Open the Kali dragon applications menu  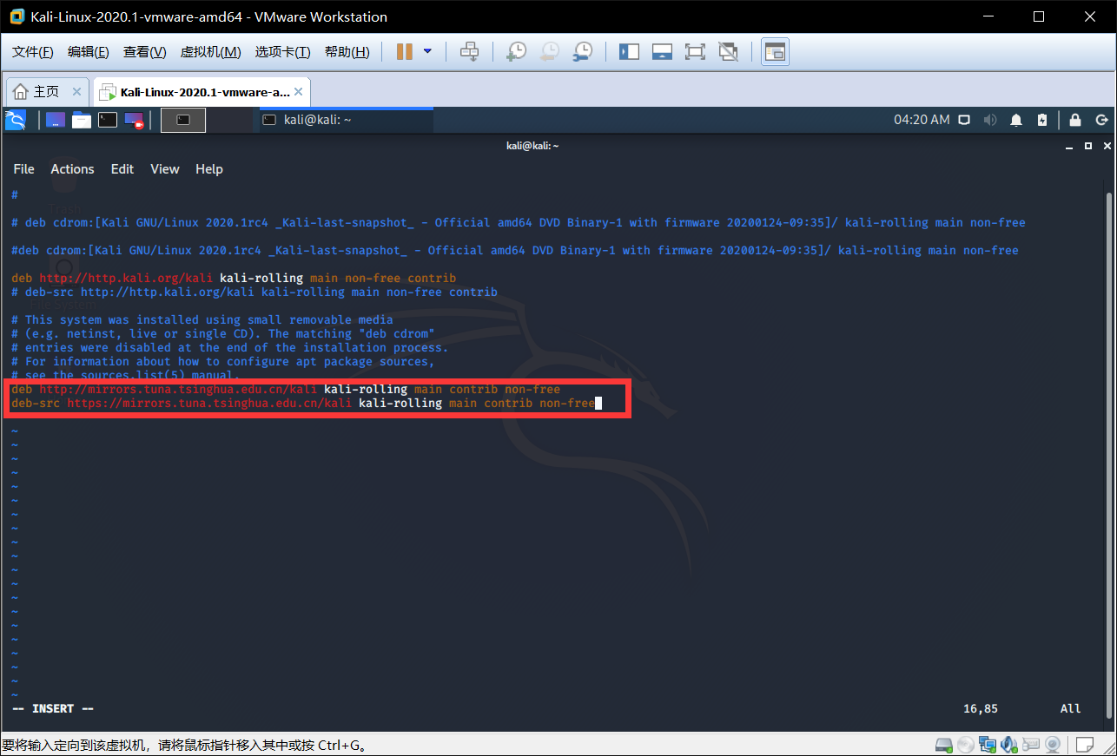click(15, 120)
